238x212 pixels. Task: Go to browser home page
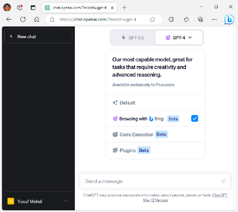click(x=37, y=20)
